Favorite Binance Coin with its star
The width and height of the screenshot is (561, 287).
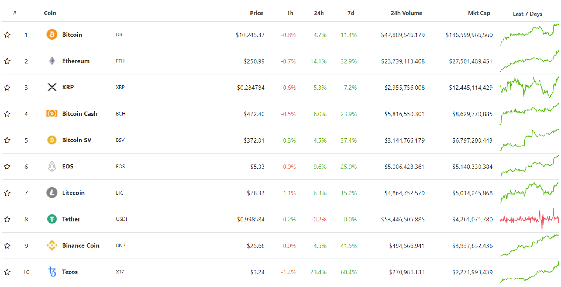[x=7, y=245]
